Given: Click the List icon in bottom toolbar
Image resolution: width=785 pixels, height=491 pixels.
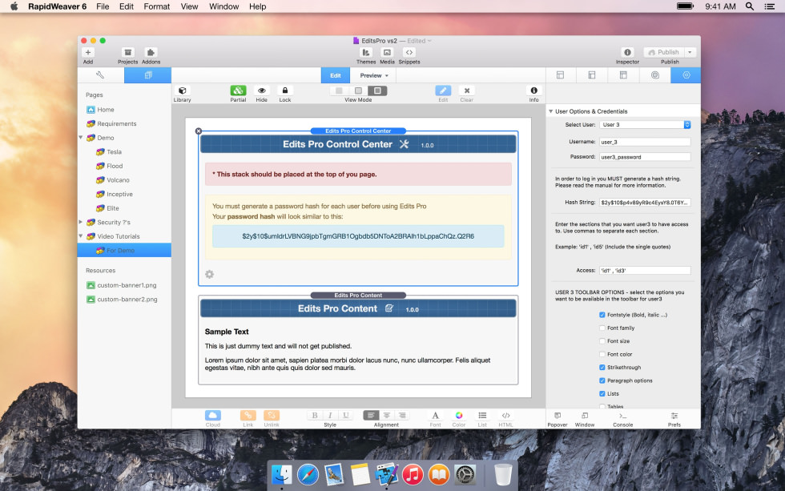Looking at the screenshot, I should tap(482, 416).
